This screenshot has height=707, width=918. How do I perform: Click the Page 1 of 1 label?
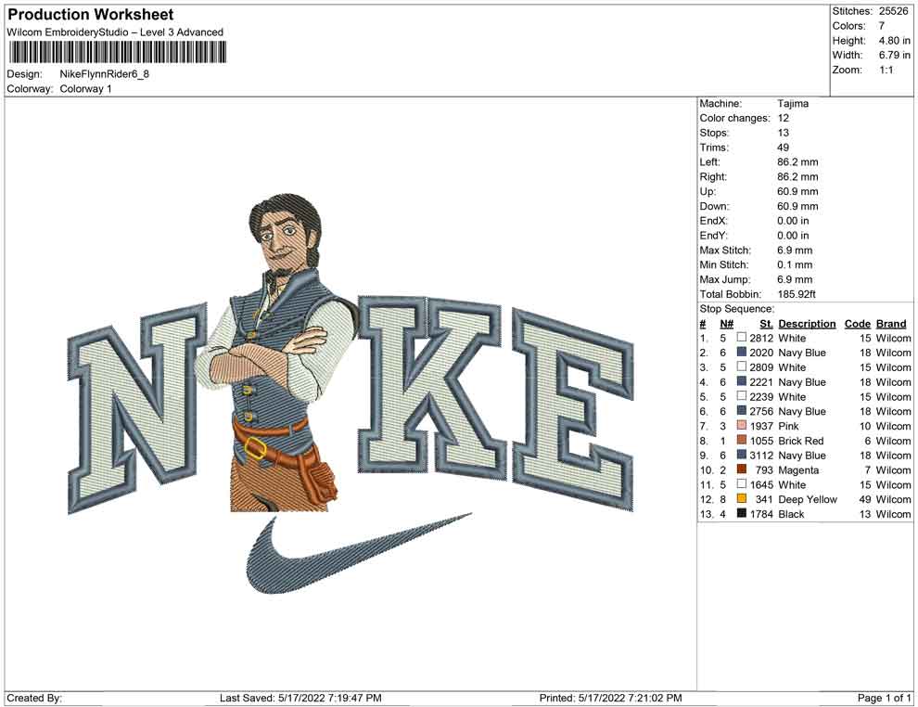[884, 698]
